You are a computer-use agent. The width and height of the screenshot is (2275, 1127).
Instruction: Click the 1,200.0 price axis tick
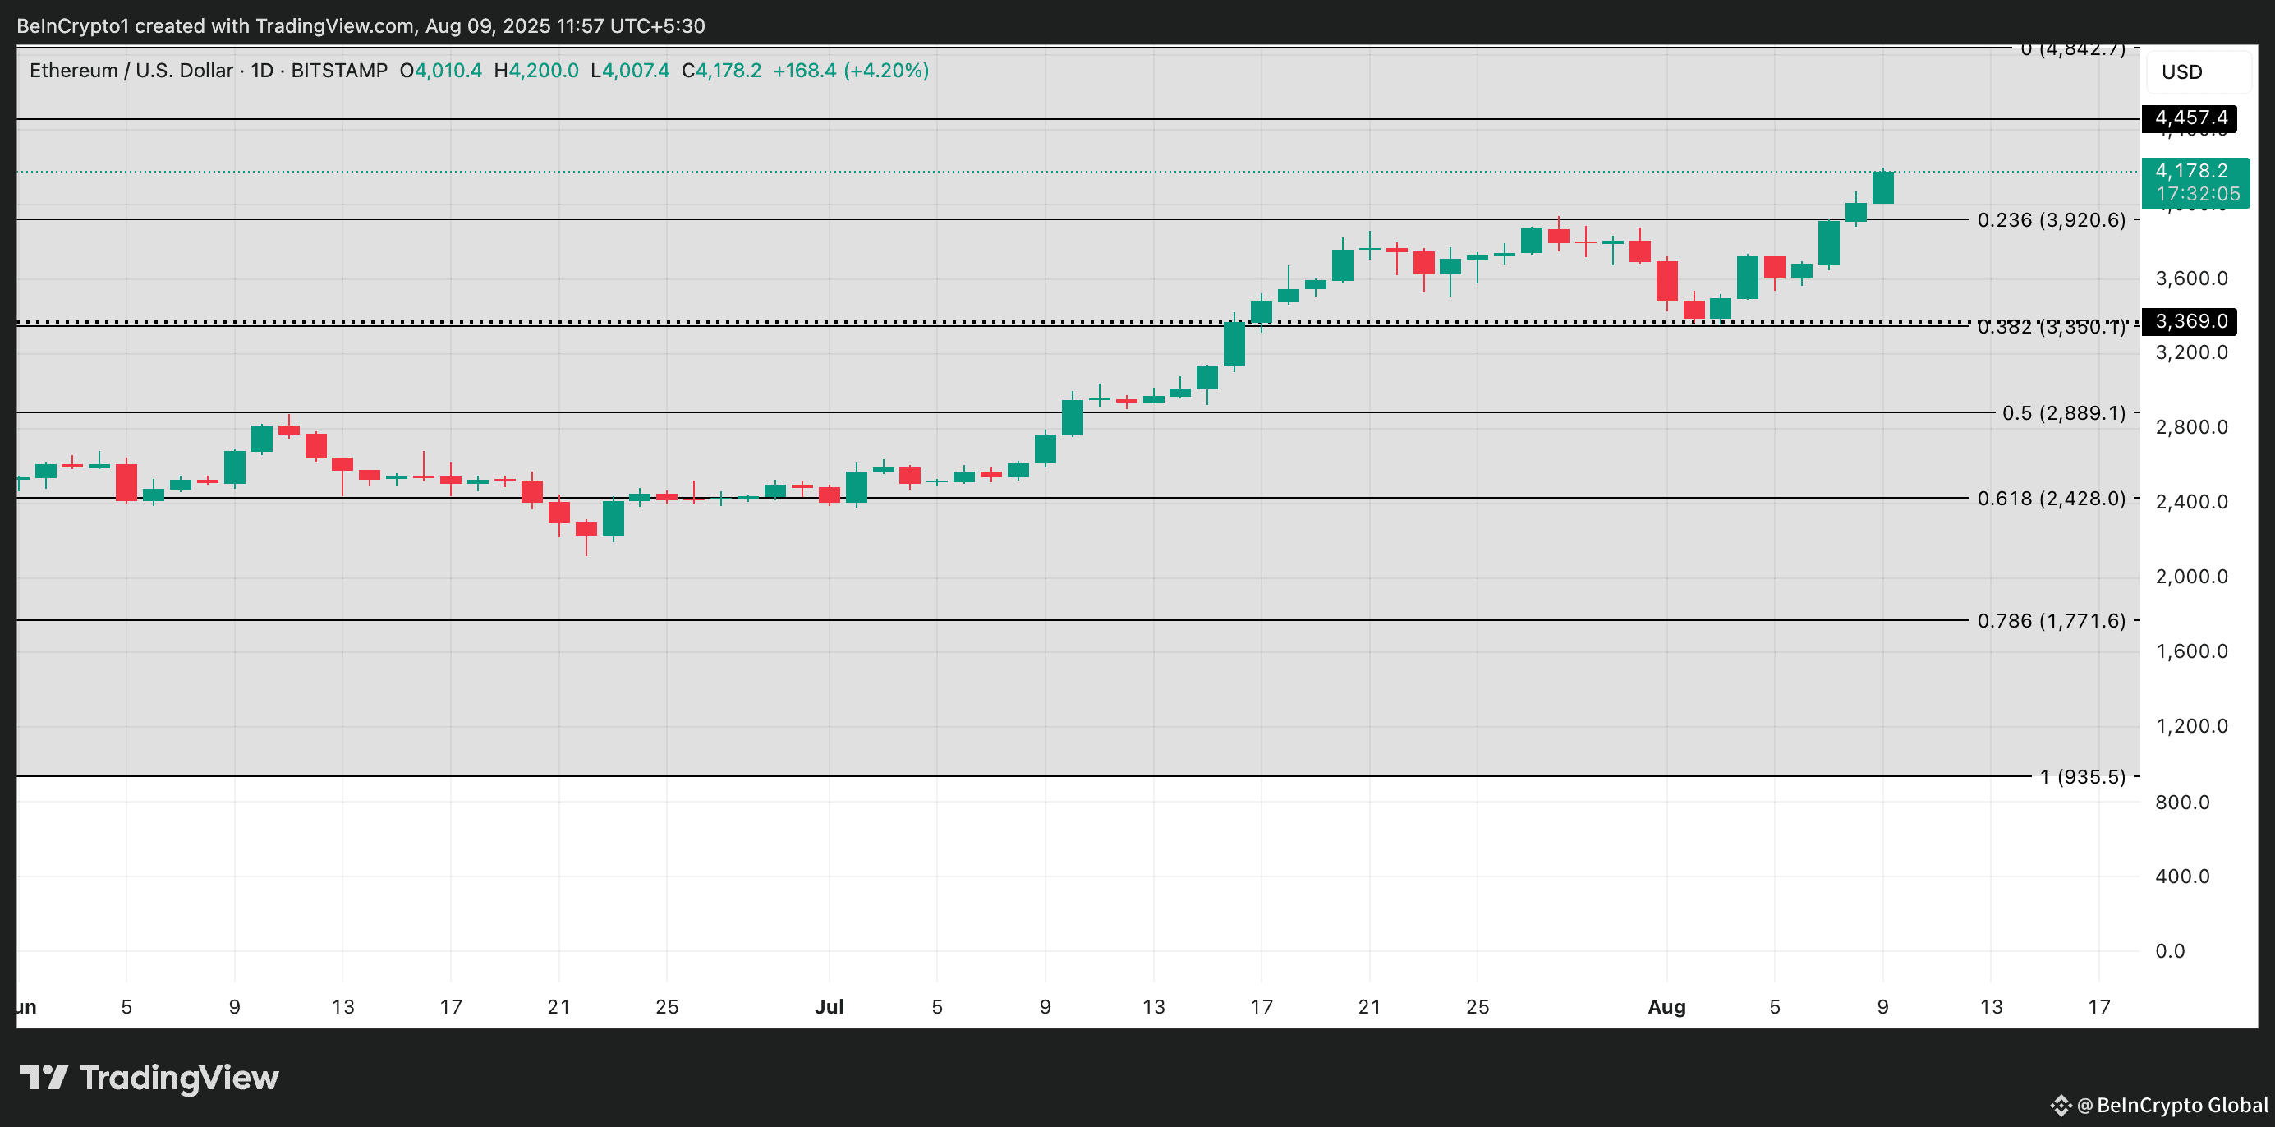(x=2191, y=725)
